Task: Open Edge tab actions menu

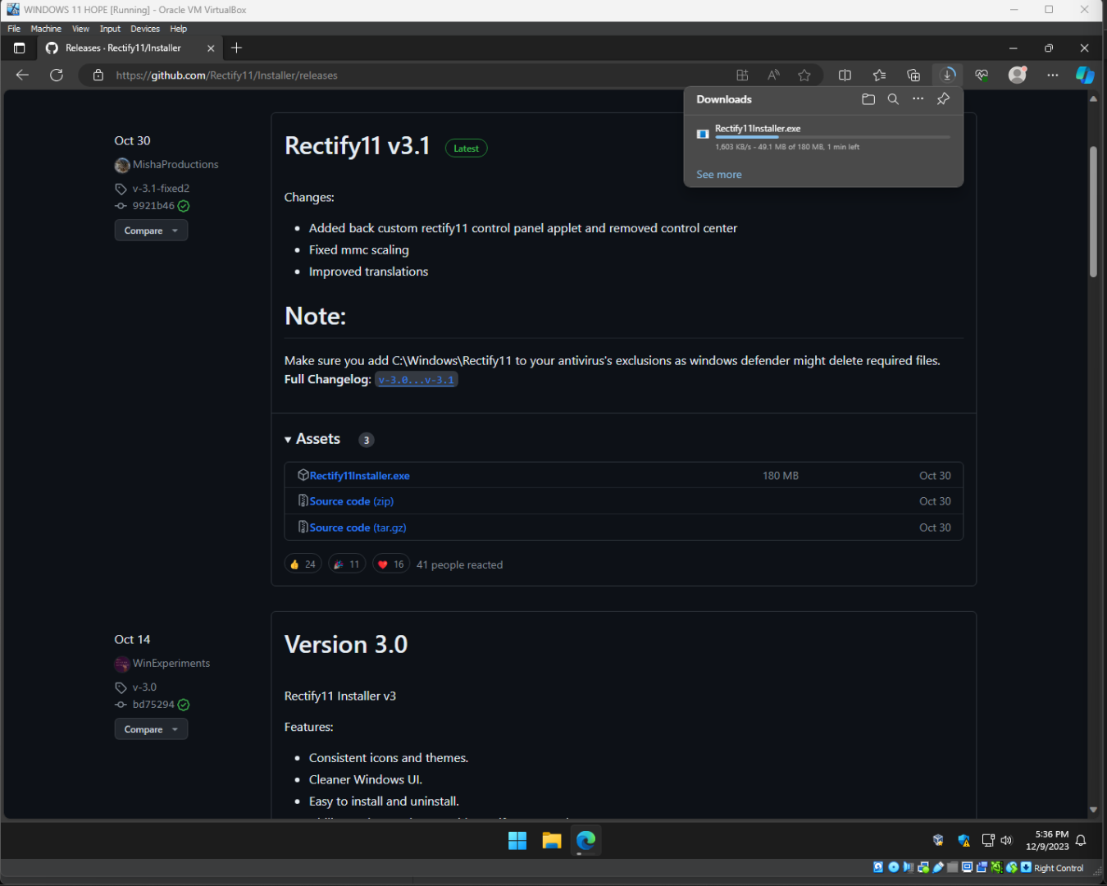Action: pos(20,48)
